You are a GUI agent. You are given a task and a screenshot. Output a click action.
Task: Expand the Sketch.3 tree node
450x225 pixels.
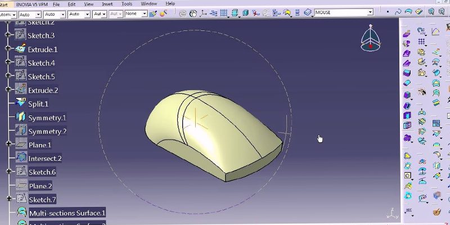8,35
